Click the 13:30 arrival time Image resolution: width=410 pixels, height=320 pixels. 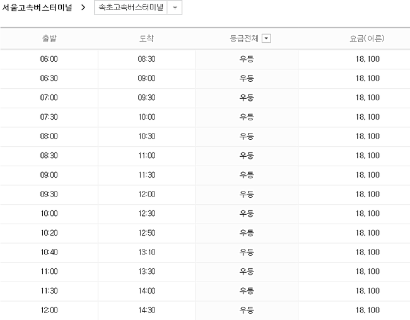click(147, 271)
